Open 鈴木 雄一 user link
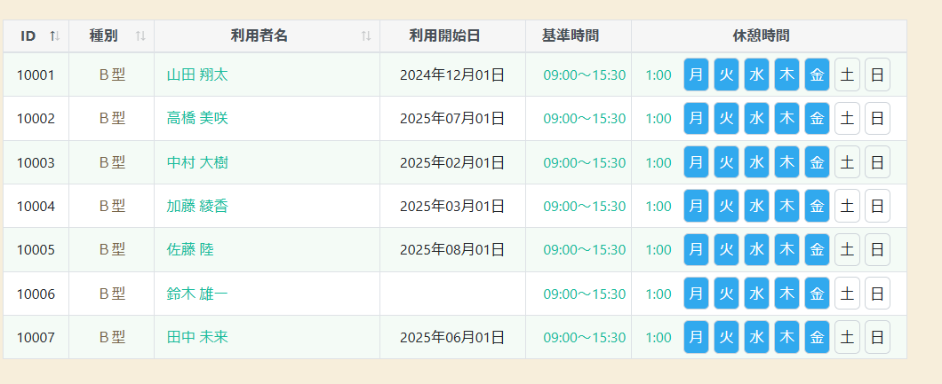The height and width of the screenshot is (384, 942). [x=197, y=294]
